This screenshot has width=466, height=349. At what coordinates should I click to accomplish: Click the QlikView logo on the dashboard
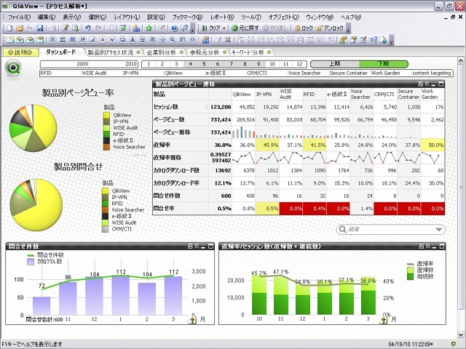tap(13, 68)
